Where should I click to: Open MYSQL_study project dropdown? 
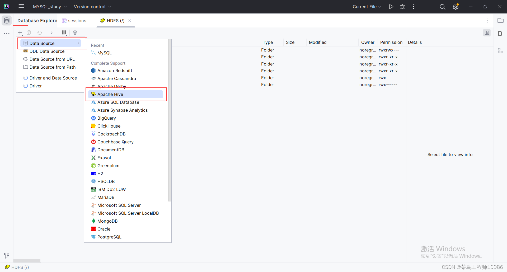point(50,7)
